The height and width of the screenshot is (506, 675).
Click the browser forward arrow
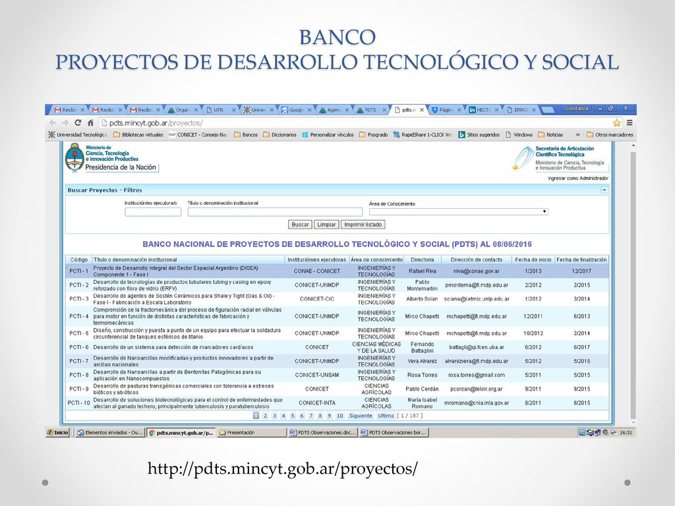coord(65,123)
